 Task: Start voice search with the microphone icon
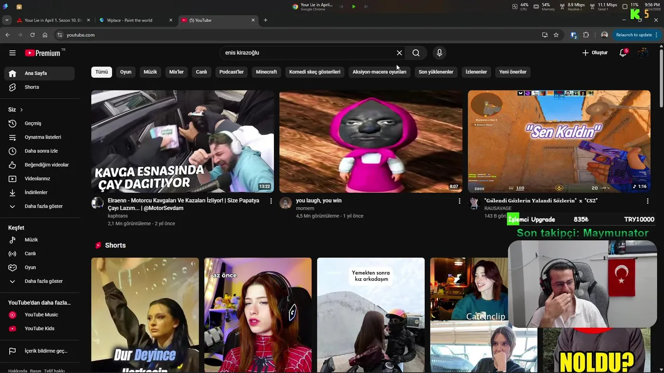point(439,53)
